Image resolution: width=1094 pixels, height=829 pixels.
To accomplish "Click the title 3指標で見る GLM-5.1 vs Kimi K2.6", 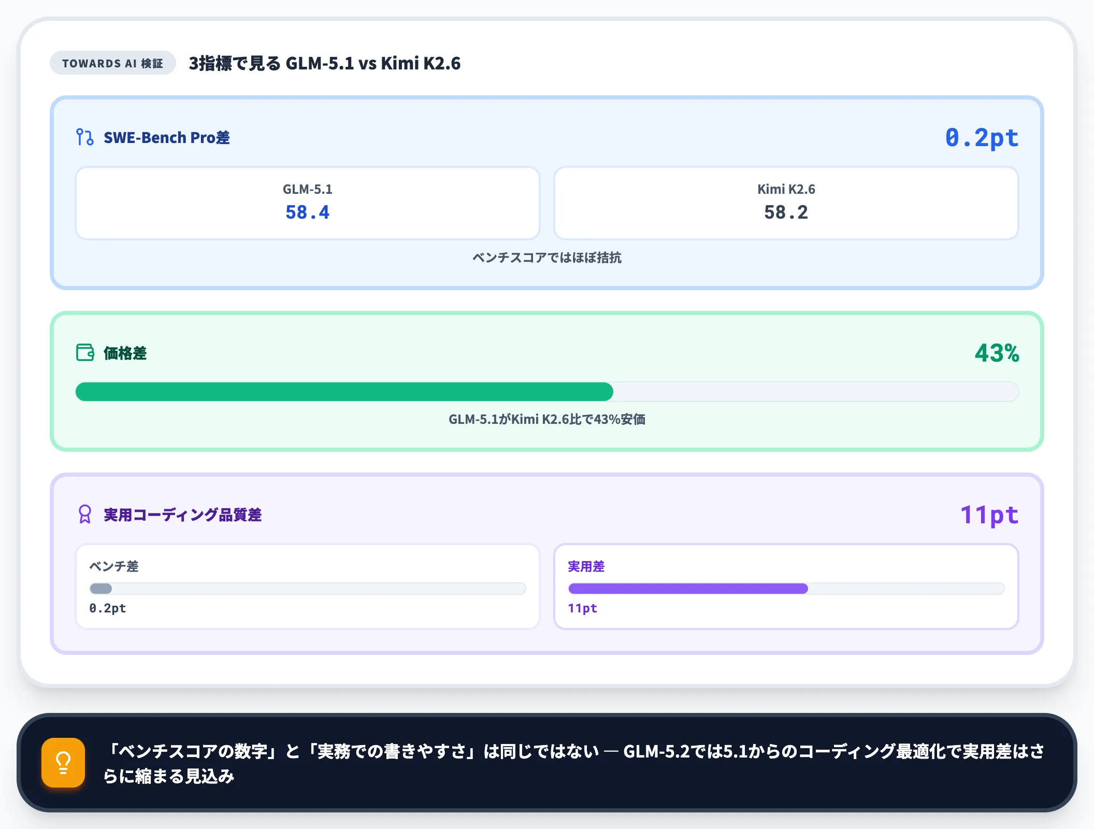I will 325,63.
